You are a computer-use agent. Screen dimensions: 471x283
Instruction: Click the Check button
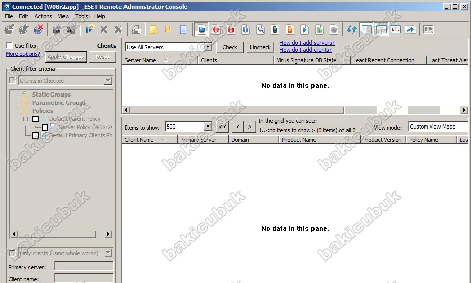click(x=230, y=47)
